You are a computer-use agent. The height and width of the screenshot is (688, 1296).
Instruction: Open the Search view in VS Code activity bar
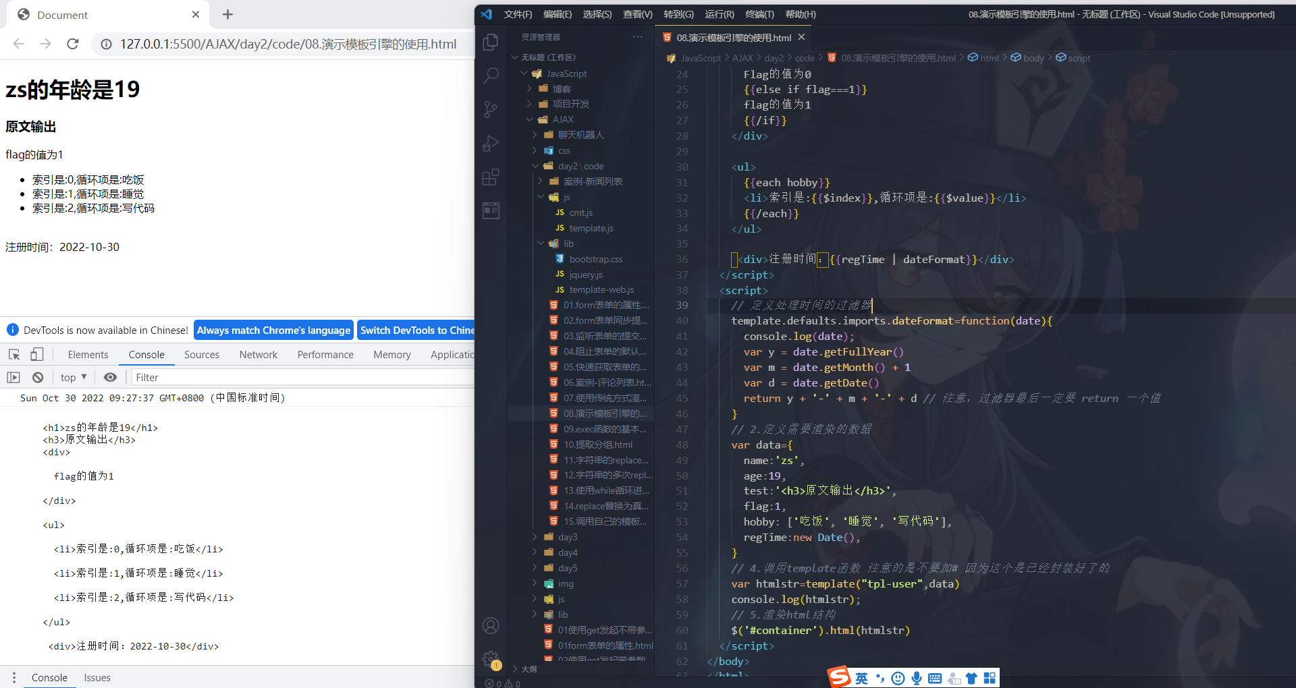(x=491, y=76)
